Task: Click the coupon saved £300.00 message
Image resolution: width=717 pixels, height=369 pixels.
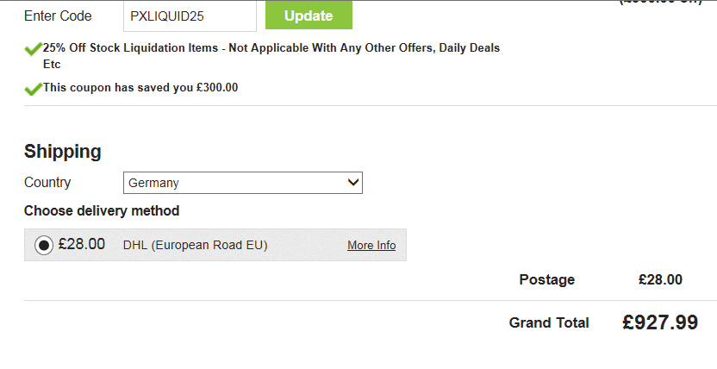Action: coord(140,88)
